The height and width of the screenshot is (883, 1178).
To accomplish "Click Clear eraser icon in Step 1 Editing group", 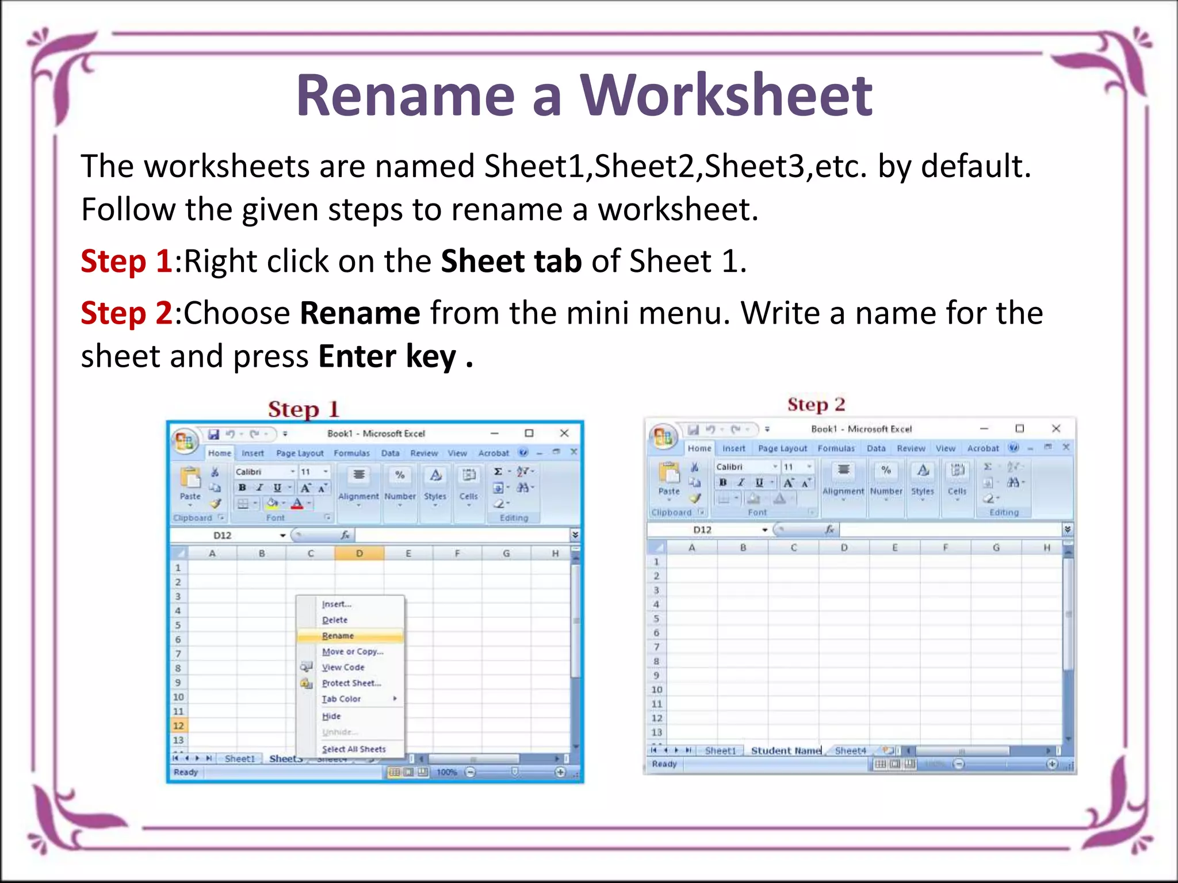I will click(498, 504).
